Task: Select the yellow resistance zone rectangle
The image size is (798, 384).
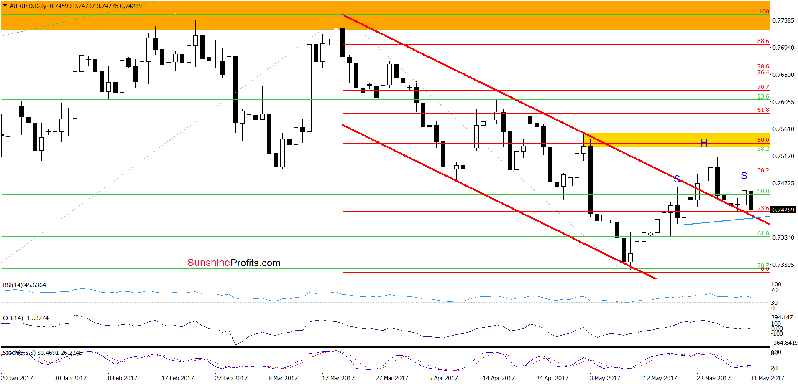Action: [676, 140]
